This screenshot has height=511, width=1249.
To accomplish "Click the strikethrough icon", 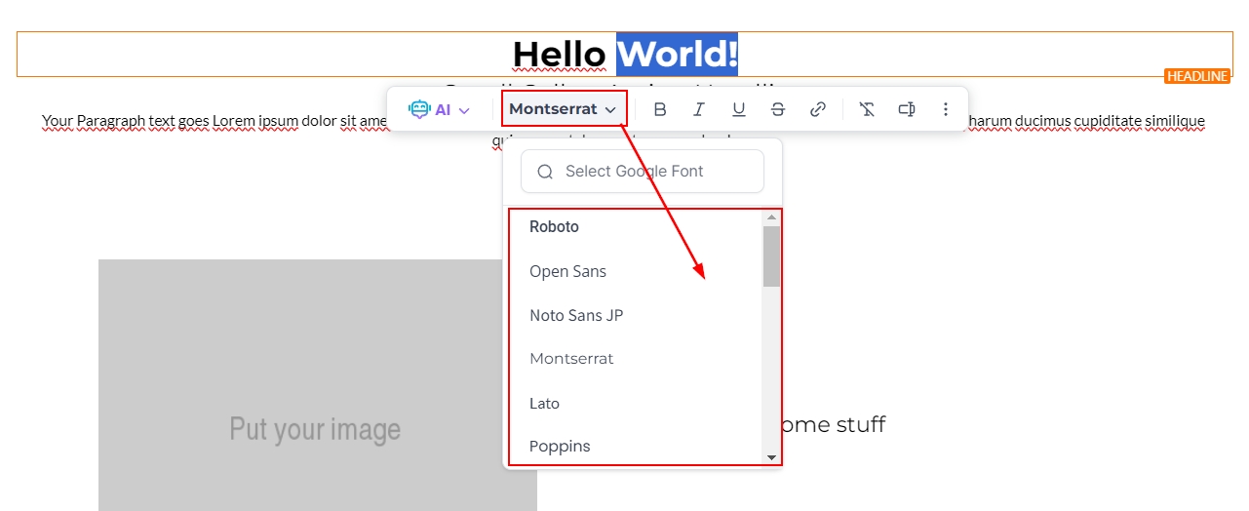I will point(777,109).
